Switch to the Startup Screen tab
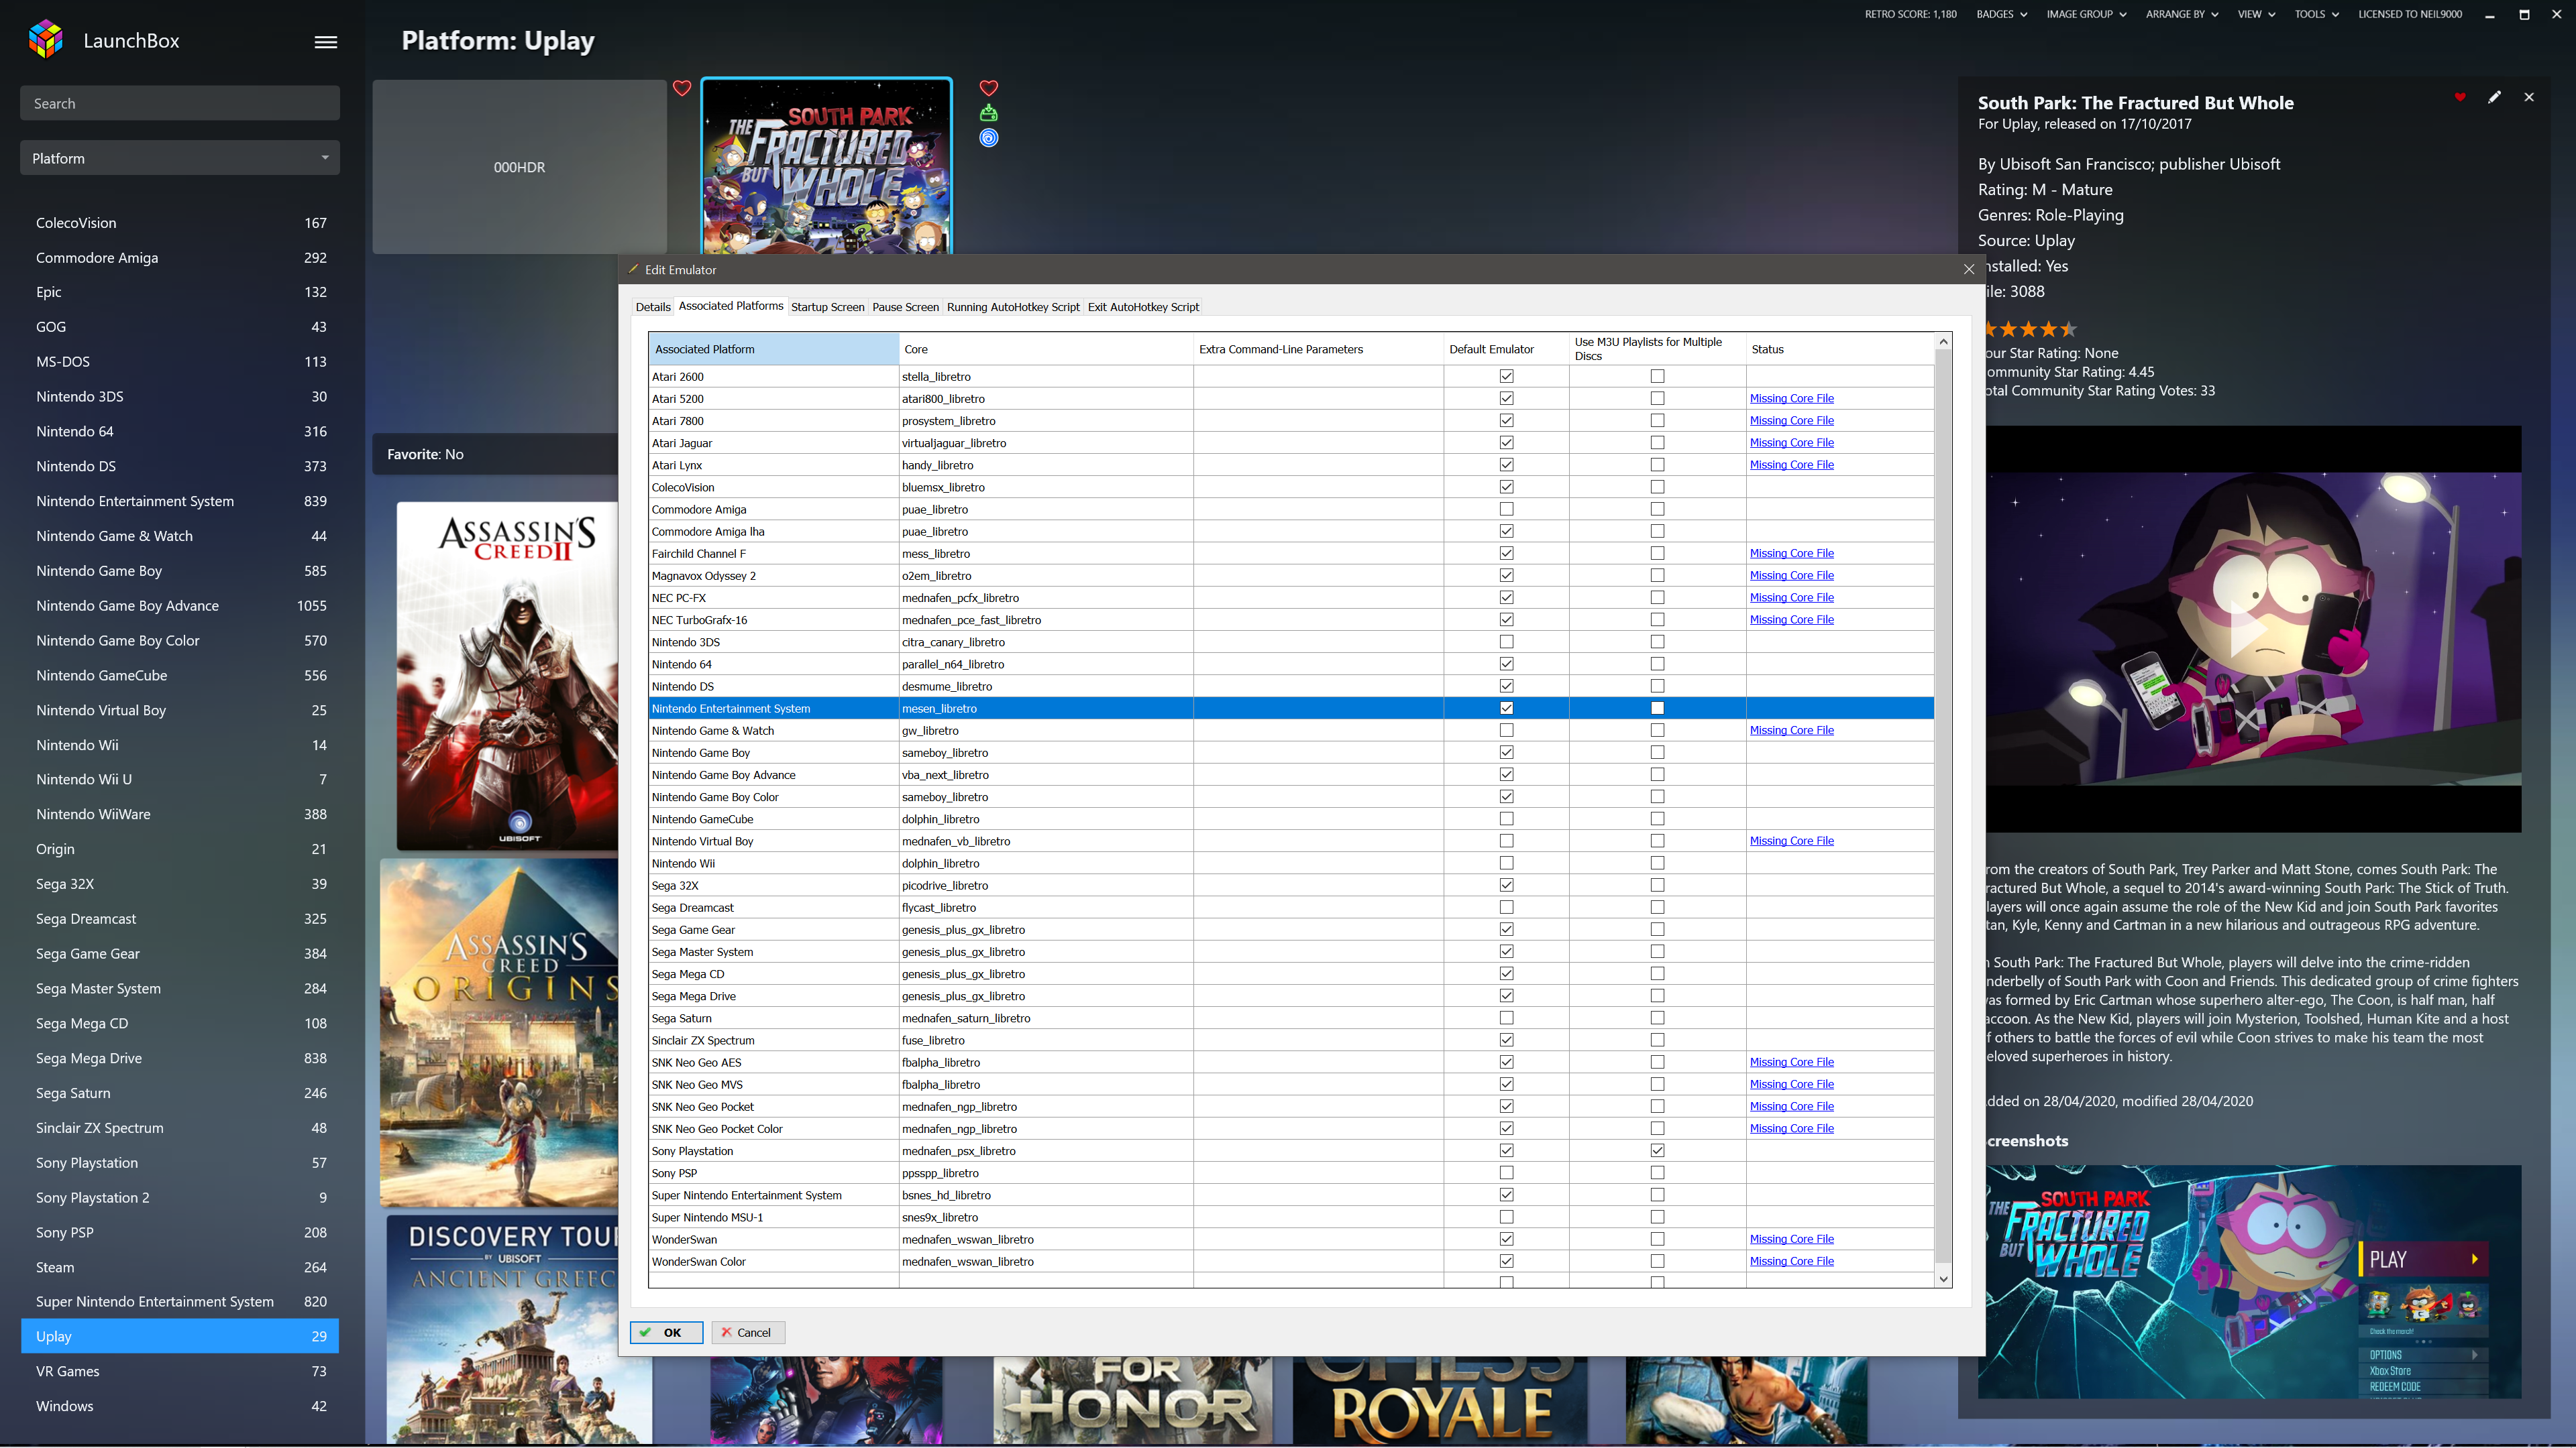The height and width of the screenshot is (1448, 2576). coord(827,307)
